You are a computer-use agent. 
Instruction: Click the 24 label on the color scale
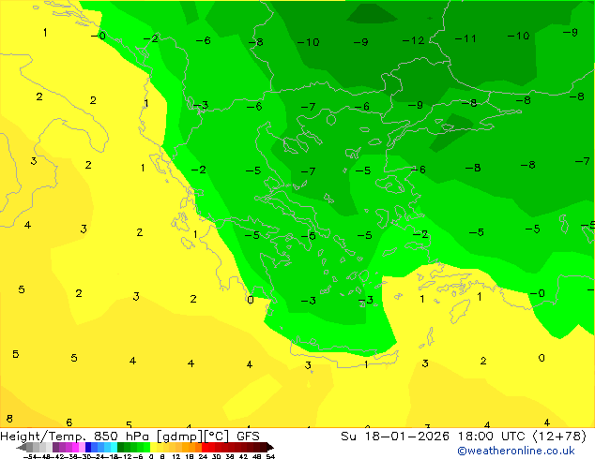tap(203, 456)
